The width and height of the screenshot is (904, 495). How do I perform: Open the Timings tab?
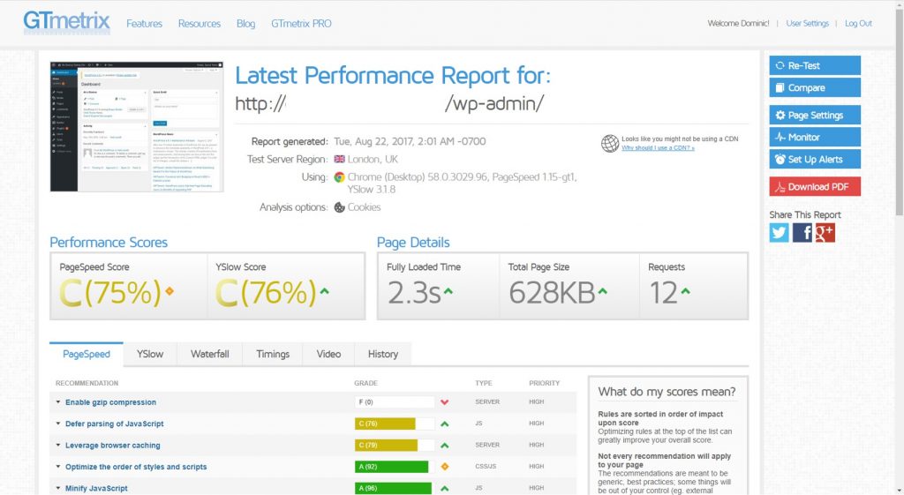tap(273, 355)
